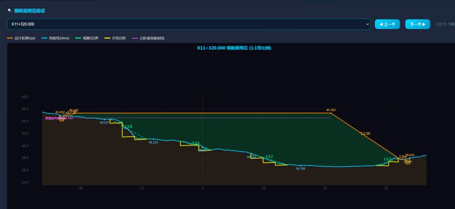The height and width of the screenshot is (209, 455).
Task: Click the 38.016 elevation label
Action: [x=409, y=155]
